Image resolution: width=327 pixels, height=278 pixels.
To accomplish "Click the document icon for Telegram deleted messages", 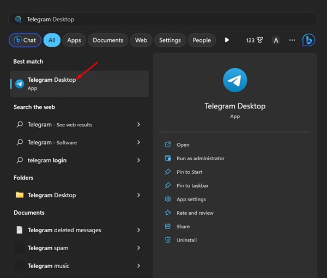I will (20, 230).
